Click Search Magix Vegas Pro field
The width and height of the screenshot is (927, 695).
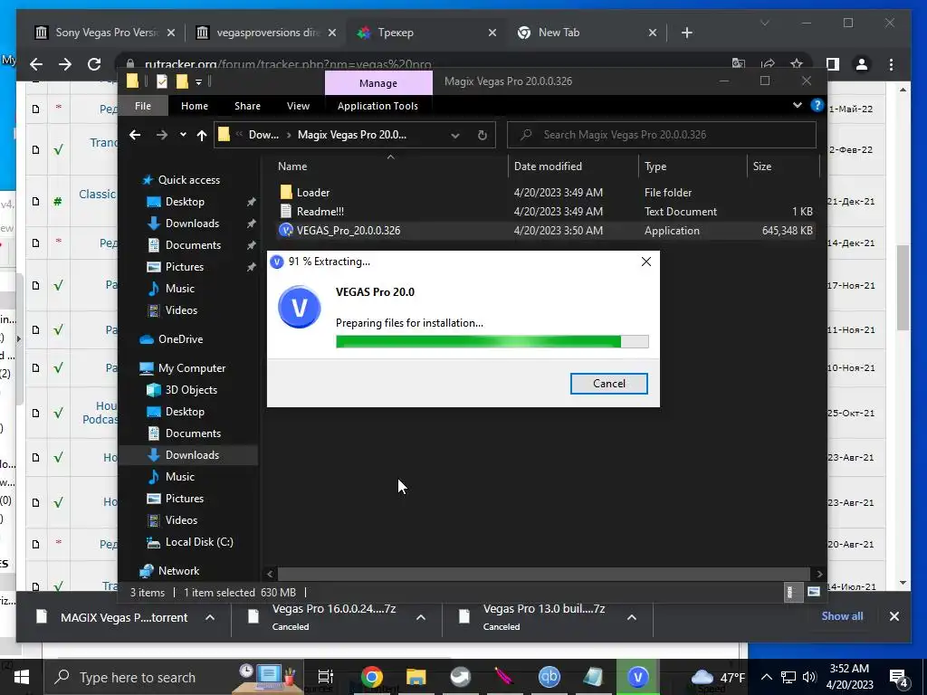tap(662, 135)
